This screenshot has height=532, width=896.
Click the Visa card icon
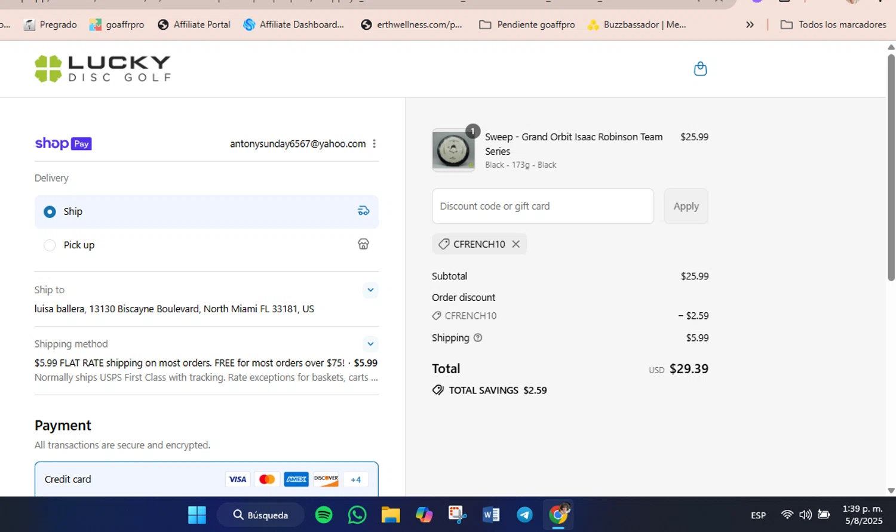pos(238,479)
